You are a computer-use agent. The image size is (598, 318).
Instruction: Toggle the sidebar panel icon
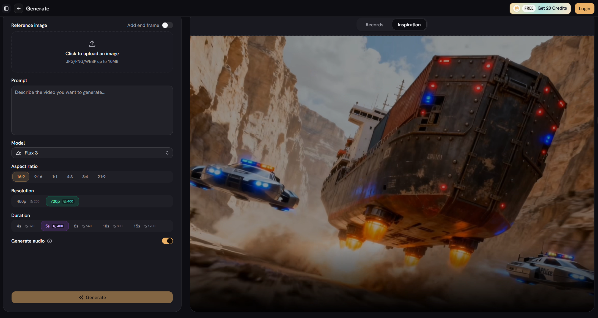tap(6, 9)
